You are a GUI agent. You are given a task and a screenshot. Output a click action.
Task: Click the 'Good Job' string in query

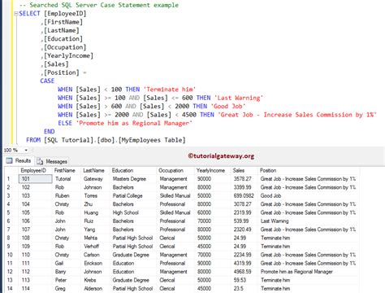228,106
